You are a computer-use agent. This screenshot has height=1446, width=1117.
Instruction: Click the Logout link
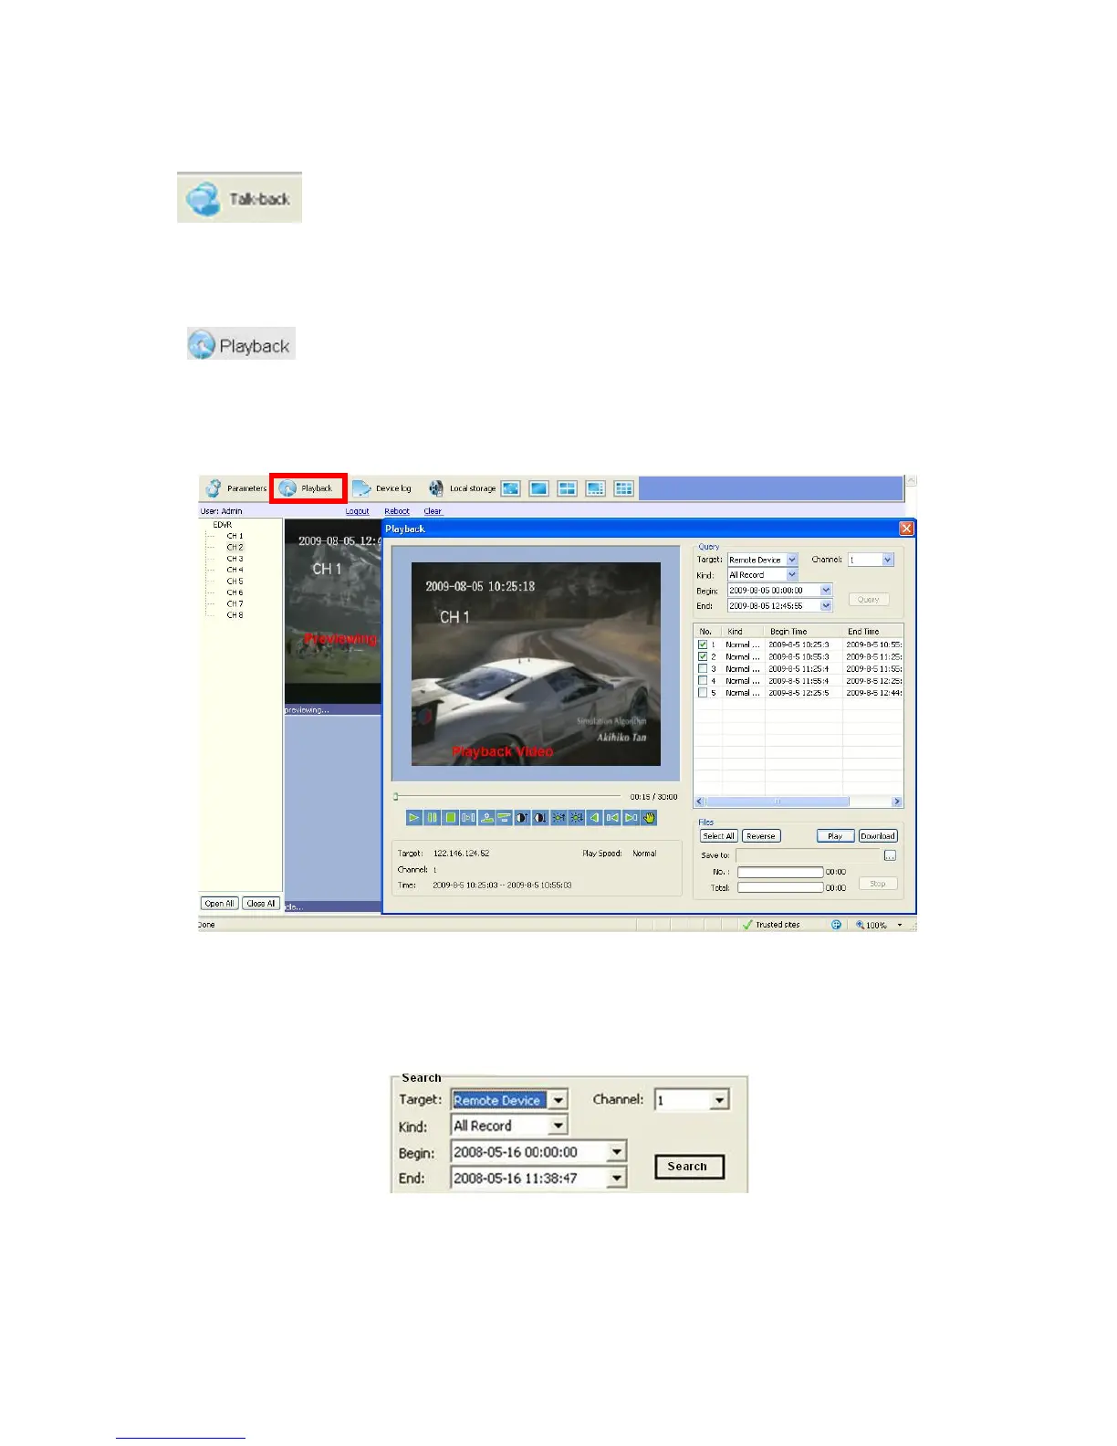pyautogui.click(x=358, y=511)
